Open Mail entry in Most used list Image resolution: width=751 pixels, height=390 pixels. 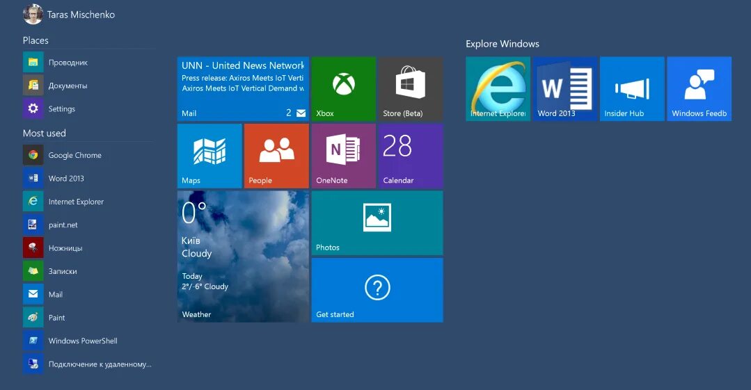[88, 294]
